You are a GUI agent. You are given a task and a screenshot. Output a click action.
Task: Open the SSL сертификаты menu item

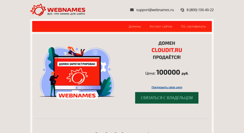click(193, 26)
